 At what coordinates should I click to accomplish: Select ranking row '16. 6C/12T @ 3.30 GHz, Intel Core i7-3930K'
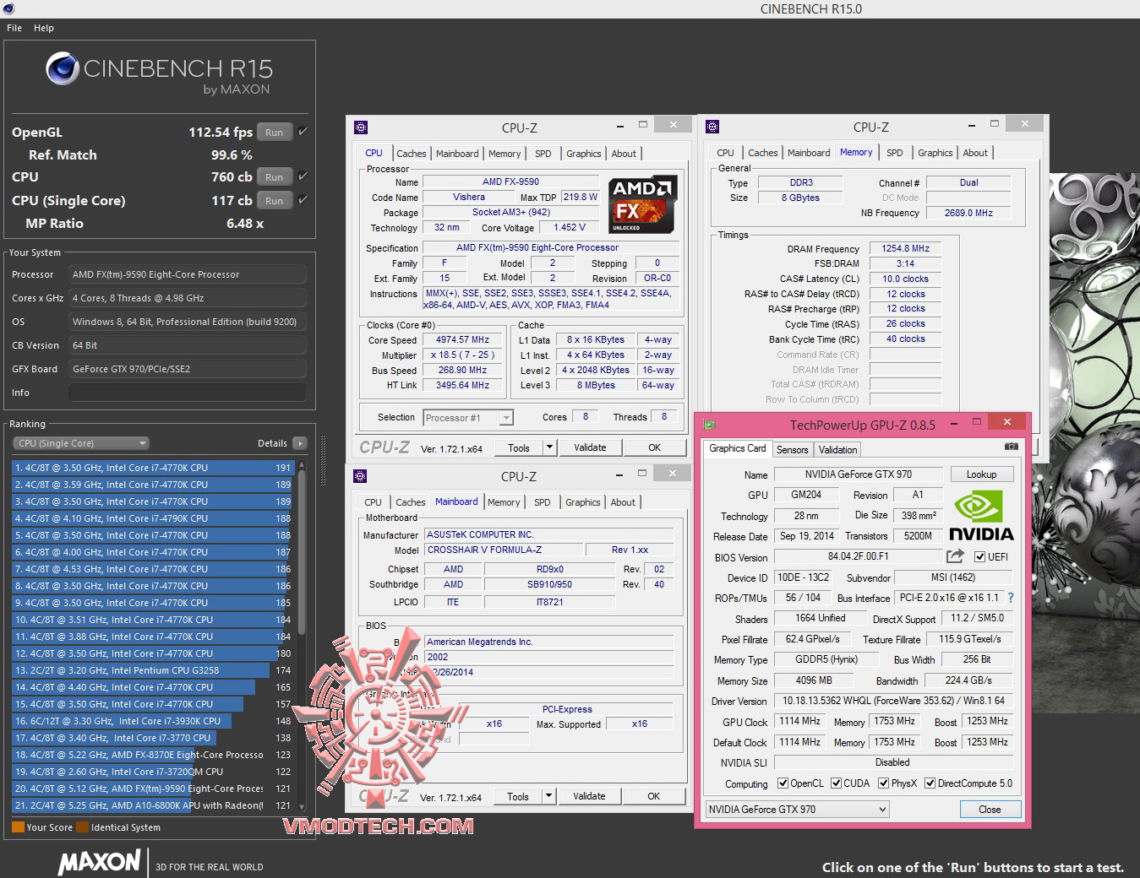[153, 721]
